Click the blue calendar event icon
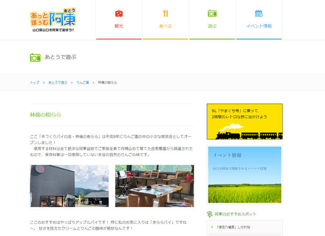This screenshot has height=236, width=325. point(259,13)
